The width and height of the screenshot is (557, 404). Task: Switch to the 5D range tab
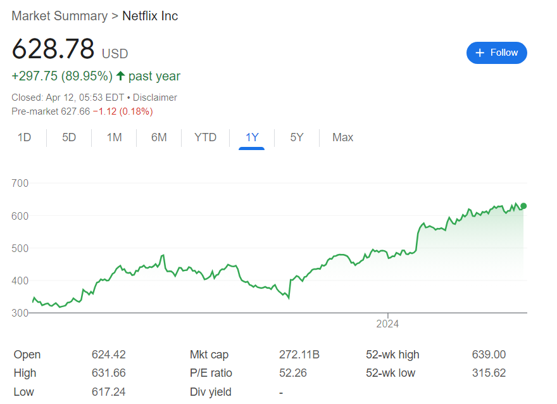pos(69,137)
